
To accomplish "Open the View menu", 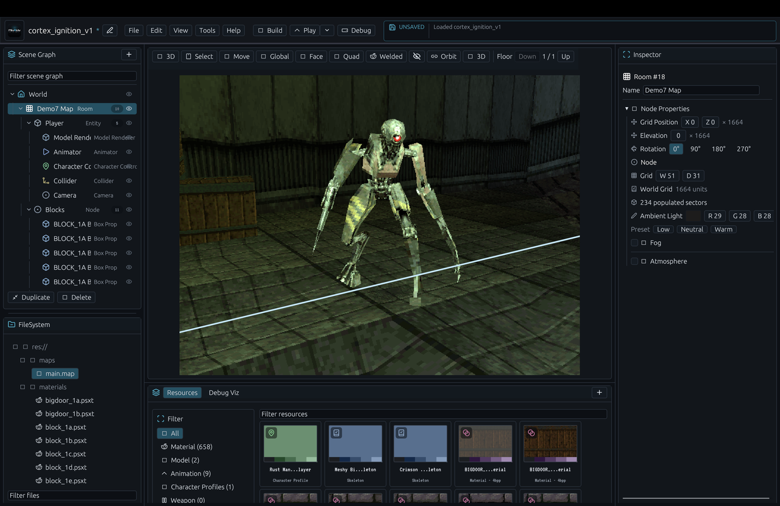I will tap(180, 30).
